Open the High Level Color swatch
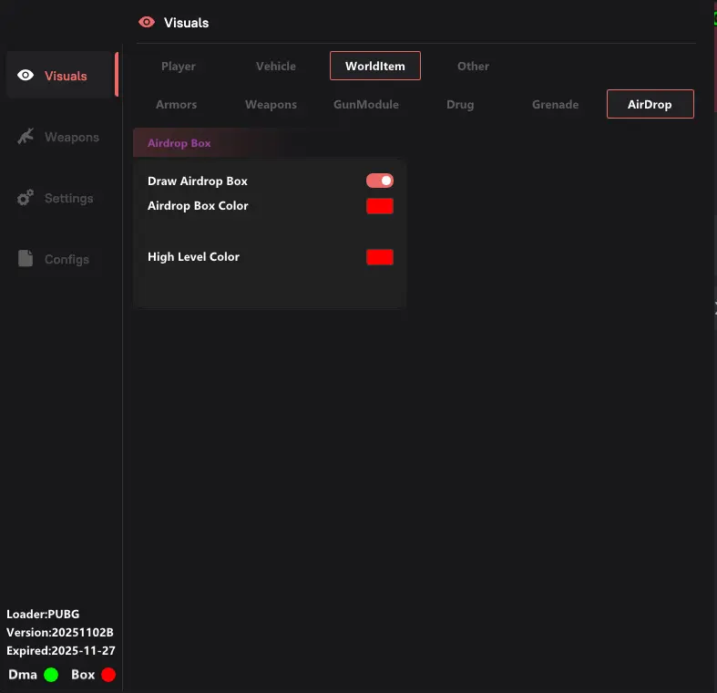 [380, 257]
